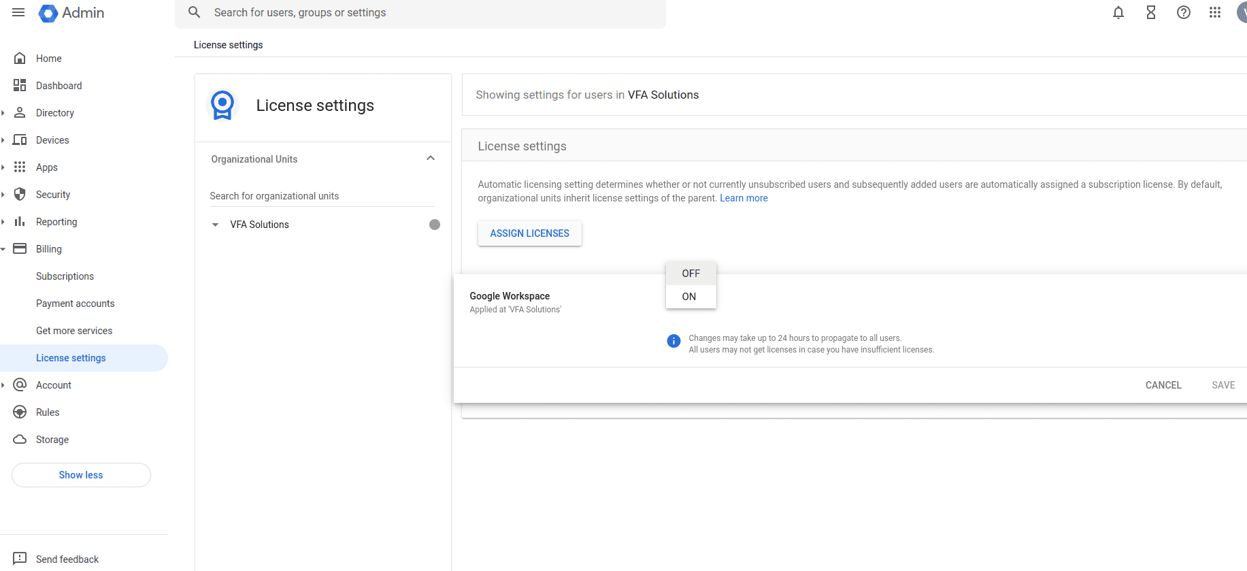The height and width of the screenshot is (571, 1247).
Task: Collapse the VFA Solutions tree arrow
Action: pyautogui.click(x=216, y=225)
